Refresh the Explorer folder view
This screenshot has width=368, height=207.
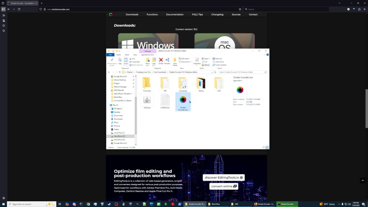pyautogui.click(x=215, y=72)
